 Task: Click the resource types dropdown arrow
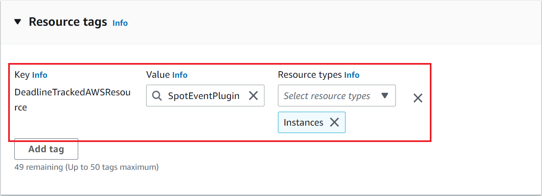[x=384, y=96]
